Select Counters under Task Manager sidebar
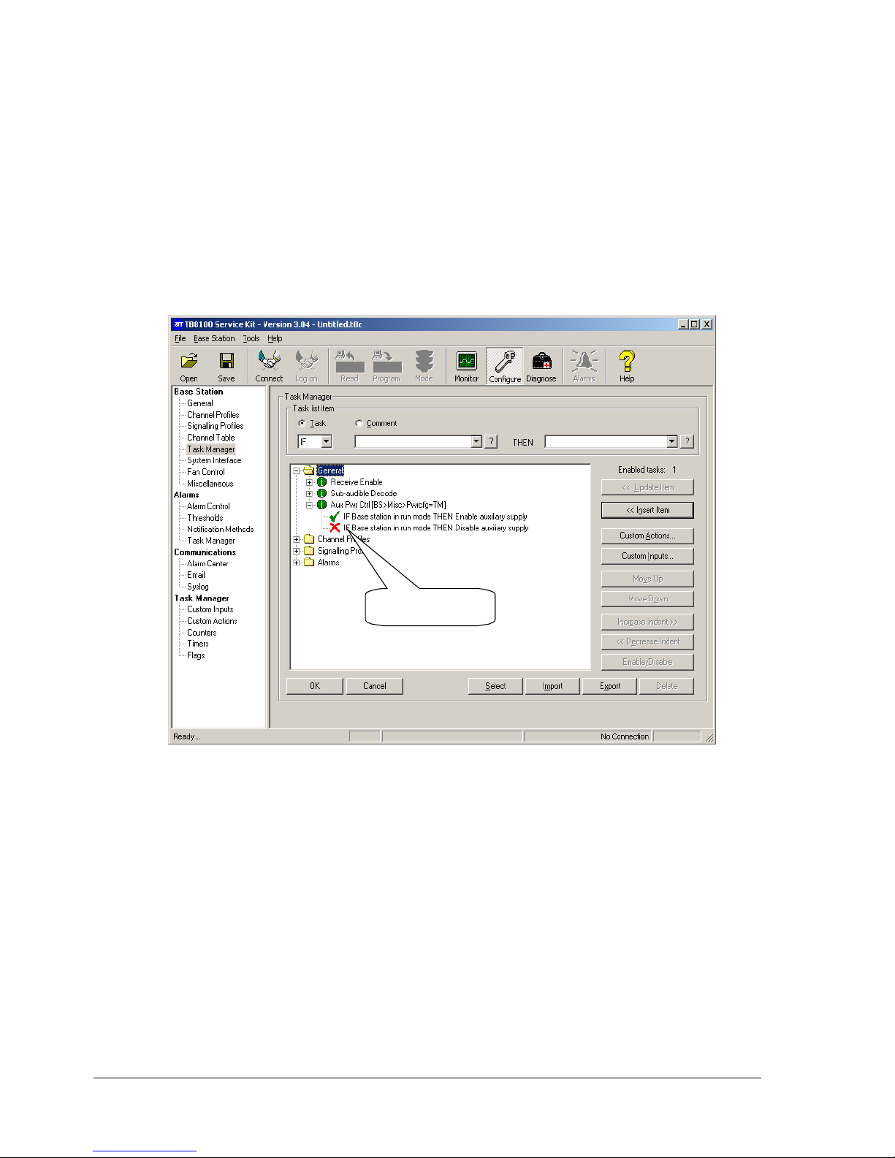This screenshot has height=1158, width=895. [202, 633]
